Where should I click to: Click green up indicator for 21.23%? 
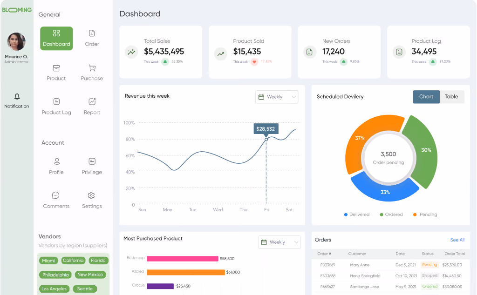(433, 62)
